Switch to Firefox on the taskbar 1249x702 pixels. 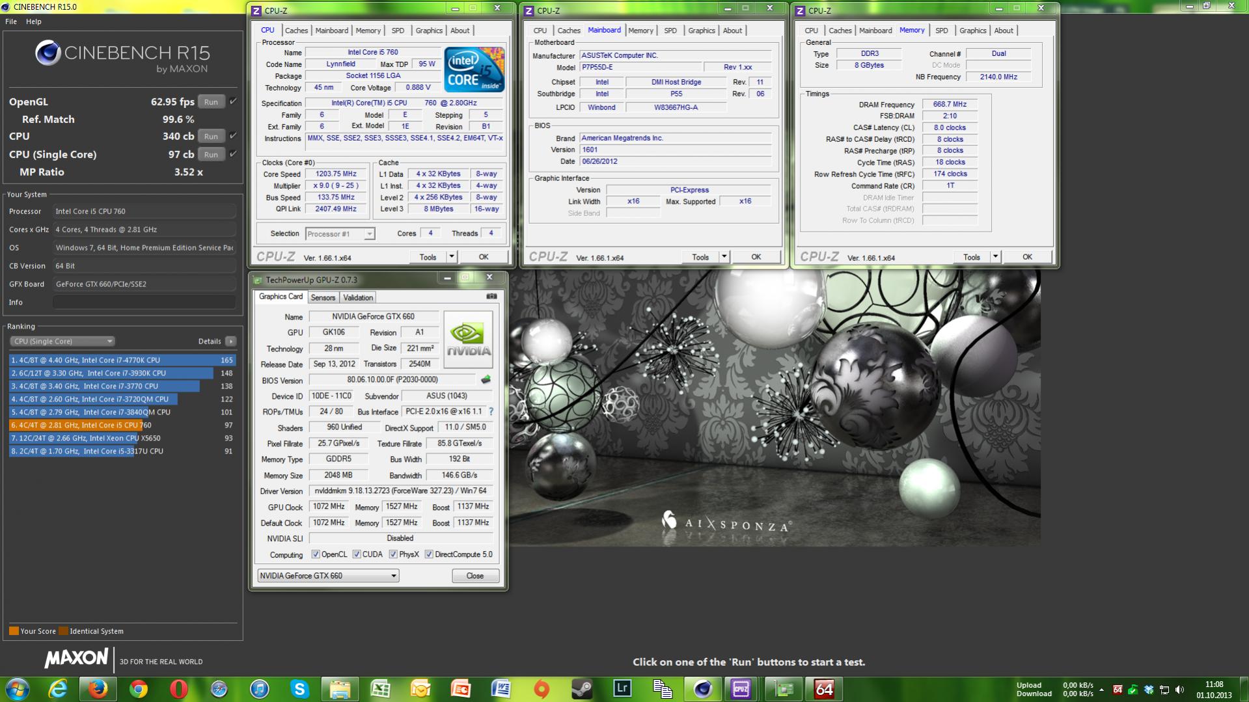point(98,689)
